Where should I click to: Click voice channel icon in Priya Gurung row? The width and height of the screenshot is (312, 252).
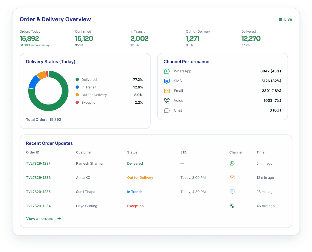tap(232, 206)
